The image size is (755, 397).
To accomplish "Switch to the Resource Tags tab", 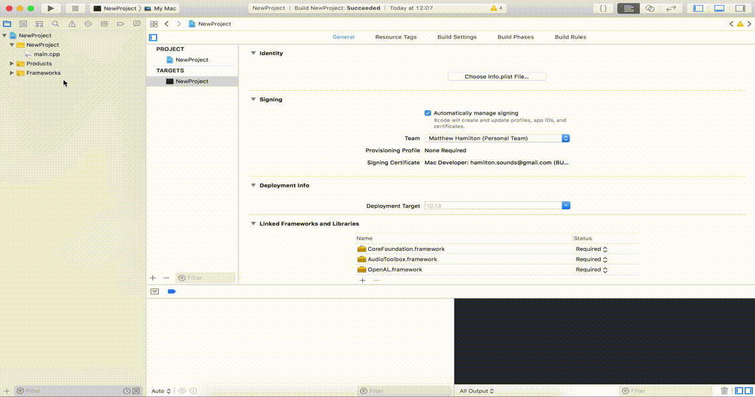I will click(396, 36).
